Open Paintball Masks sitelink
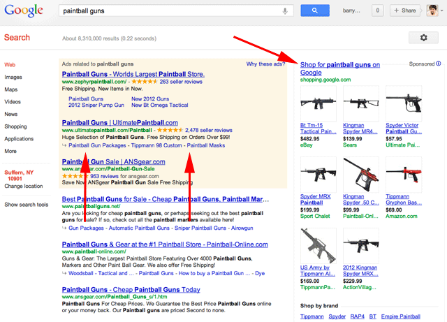Image resolution: width=447 pixels, height=322 pixels. tap(206, 145)
